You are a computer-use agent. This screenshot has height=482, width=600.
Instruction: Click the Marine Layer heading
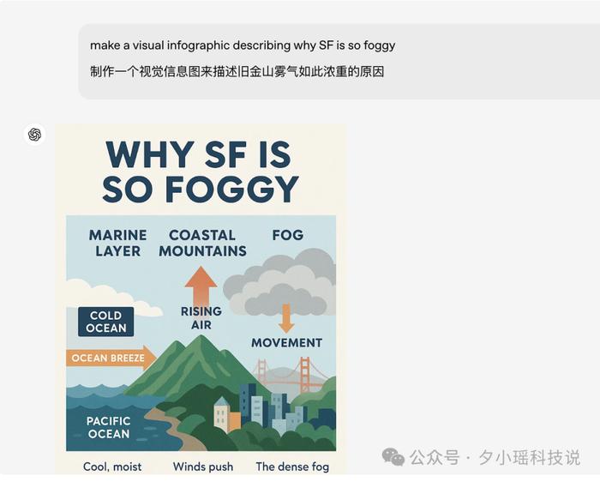pyautogui.click(x=118, y=243)
